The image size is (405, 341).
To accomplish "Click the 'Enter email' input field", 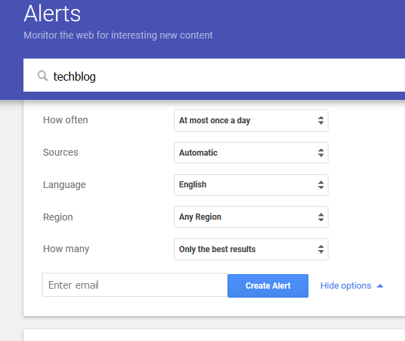I will tap(135, 285).
